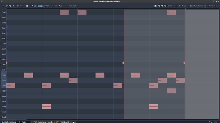The image size is (220, 123).
Task: Click the zoom to fit icon
Action: (x=165, y=6)
